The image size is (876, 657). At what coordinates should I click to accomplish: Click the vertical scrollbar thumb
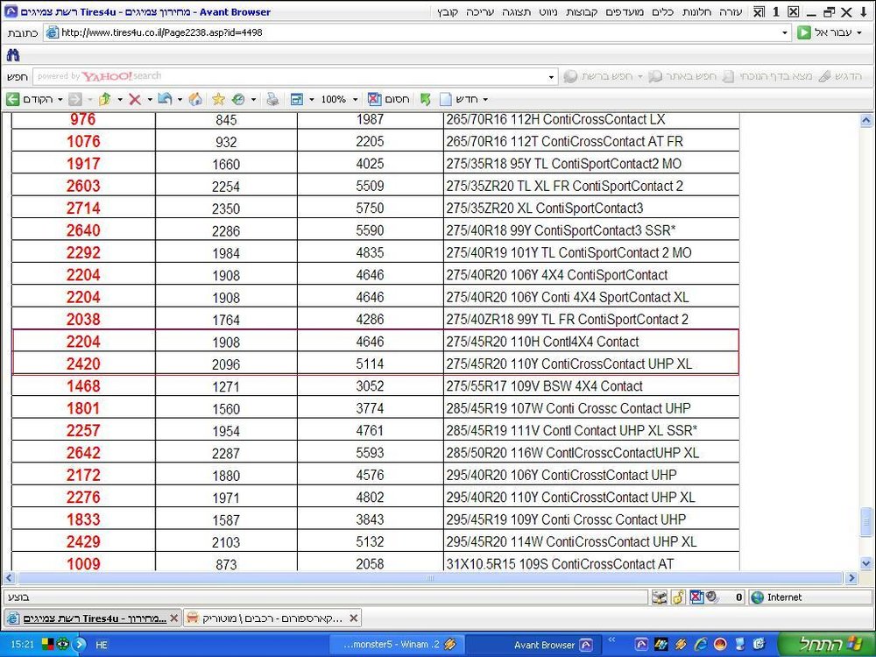(x=866, y=522)
